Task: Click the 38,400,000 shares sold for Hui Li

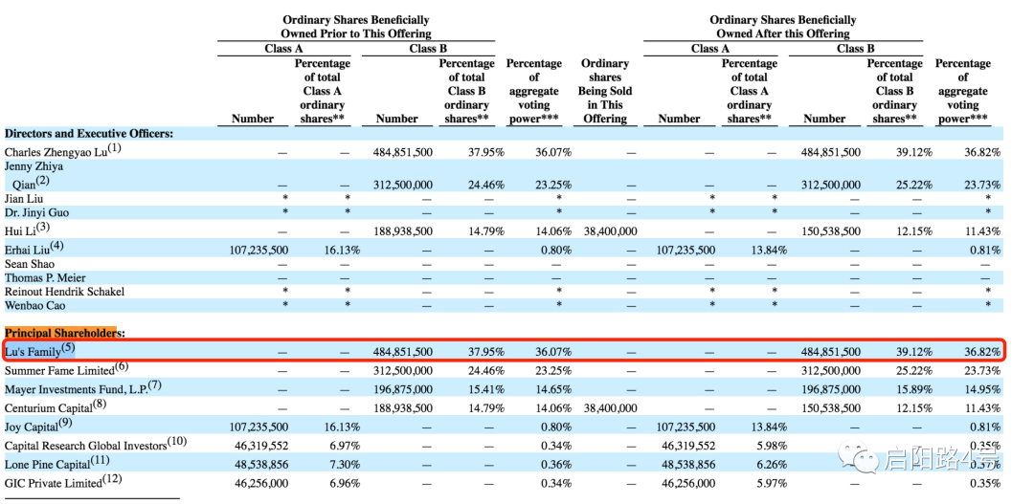Action: coord(610,231)
